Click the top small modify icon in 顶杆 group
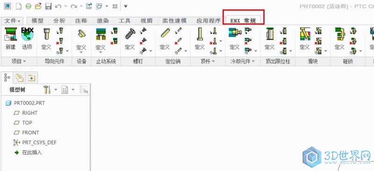The image size is (374, 171). [x=213, y=31]
